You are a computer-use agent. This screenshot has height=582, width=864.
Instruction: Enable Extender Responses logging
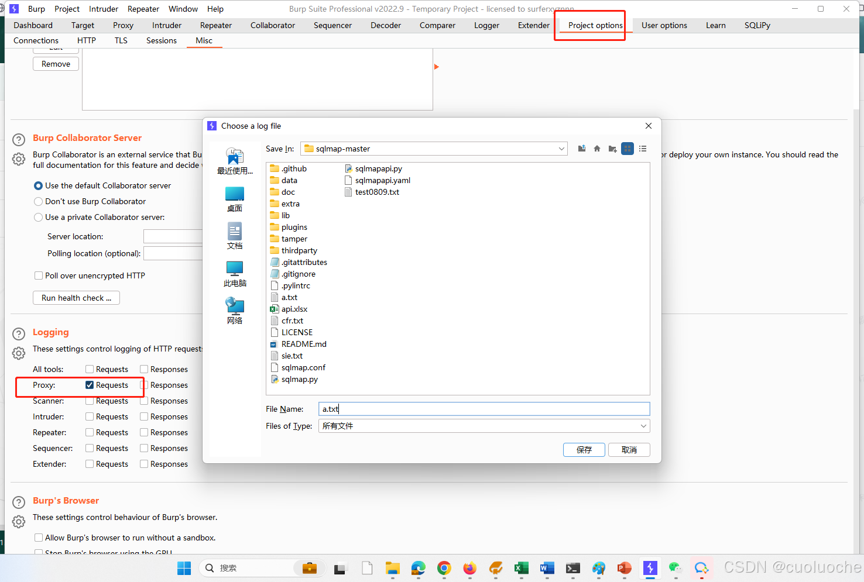pyautogui.click(x=144, y=464)
